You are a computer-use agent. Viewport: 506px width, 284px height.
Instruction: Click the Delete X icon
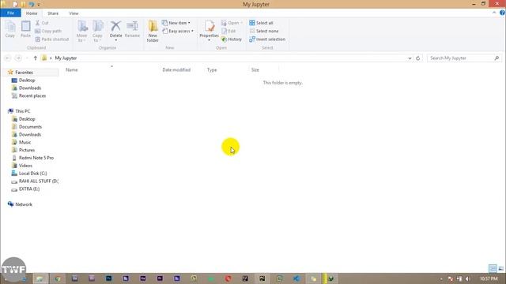click(115, 26)
